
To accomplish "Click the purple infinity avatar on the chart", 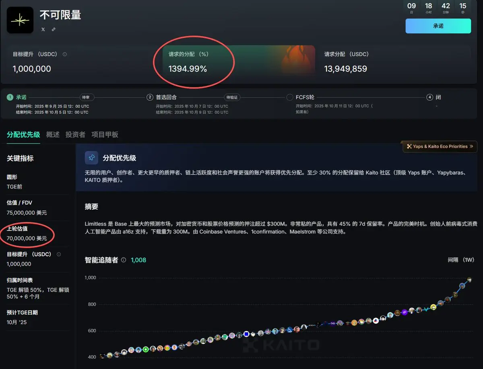I will tap(405, 312).
